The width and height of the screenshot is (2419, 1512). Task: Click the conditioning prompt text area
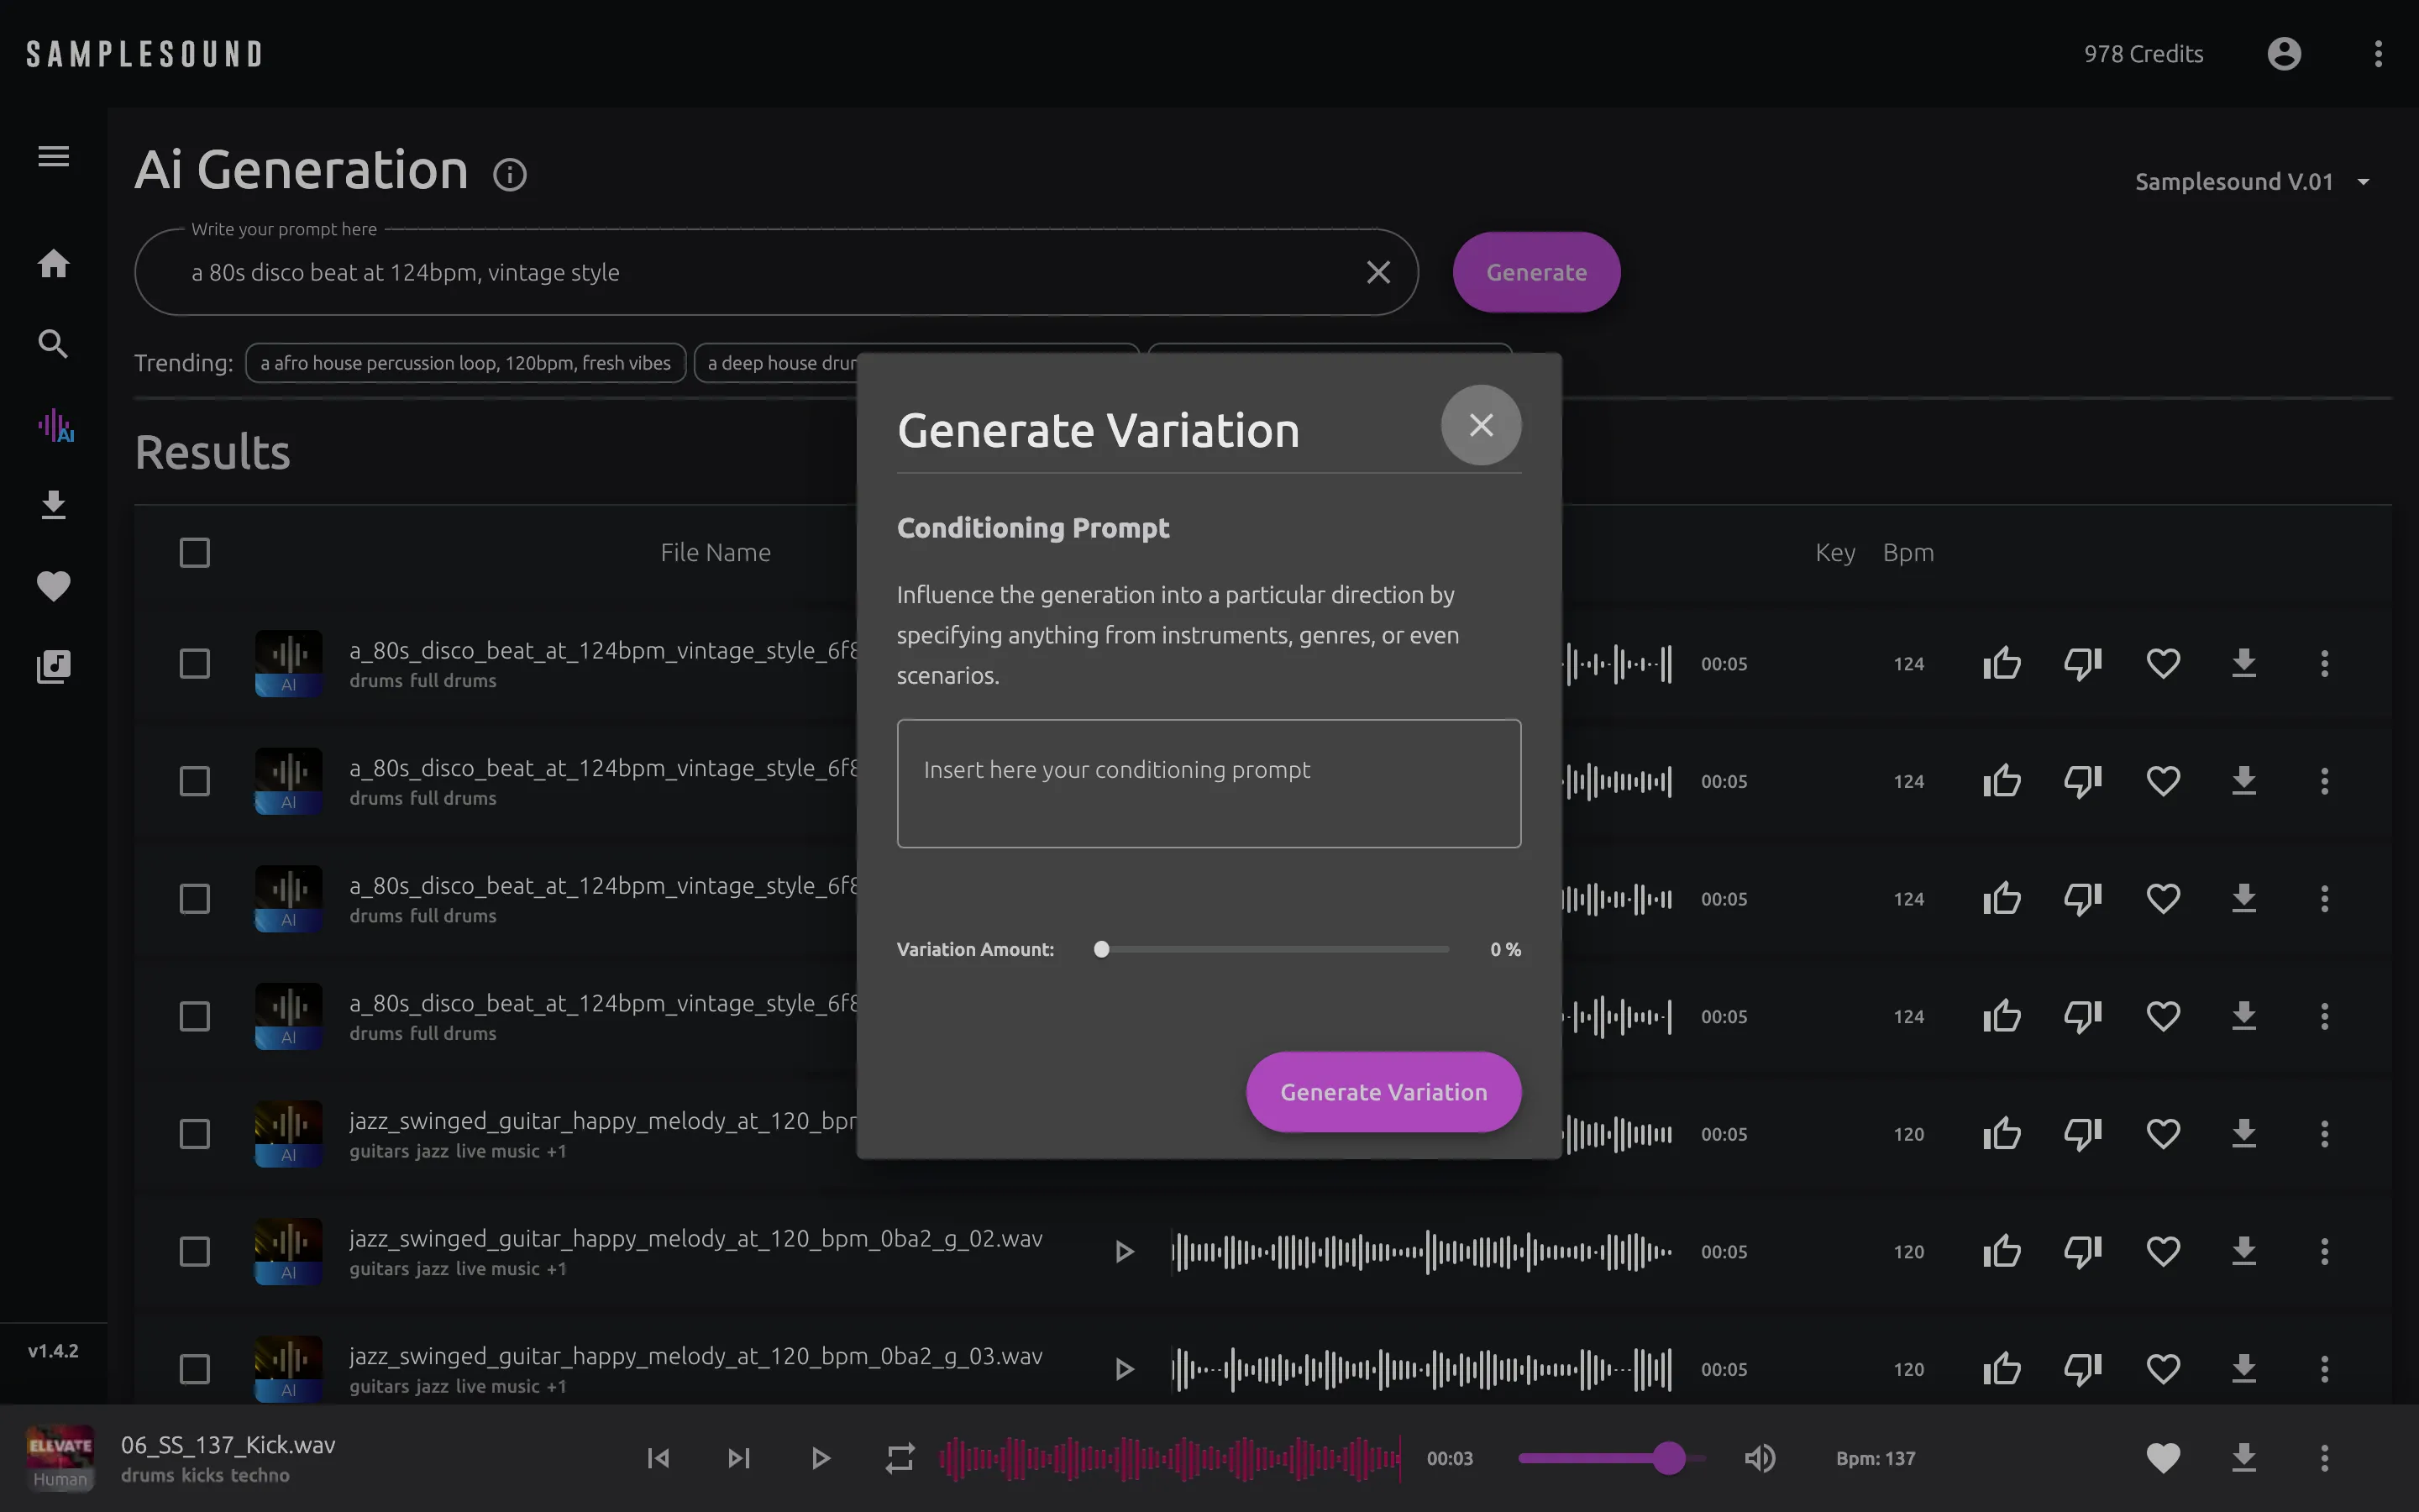(x=1209, y=783)
